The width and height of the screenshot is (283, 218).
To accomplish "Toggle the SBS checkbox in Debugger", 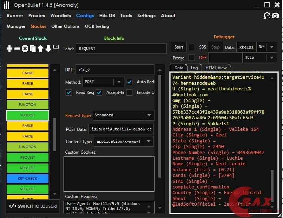I will (192, 47).
